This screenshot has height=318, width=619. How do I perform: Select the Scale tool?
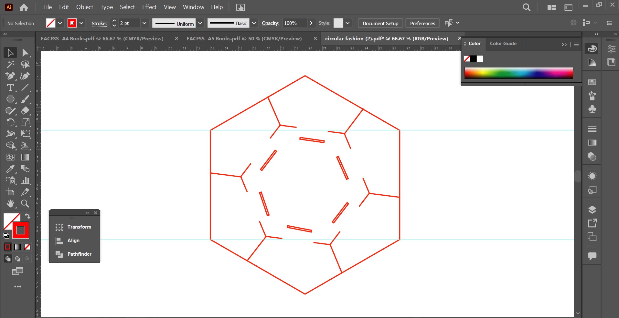tap(25, 122)
